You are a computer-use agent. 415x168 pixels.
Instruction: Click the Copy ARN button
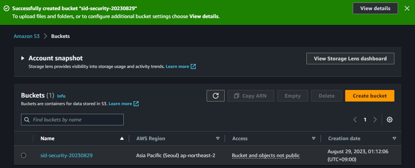coord(251,96)
